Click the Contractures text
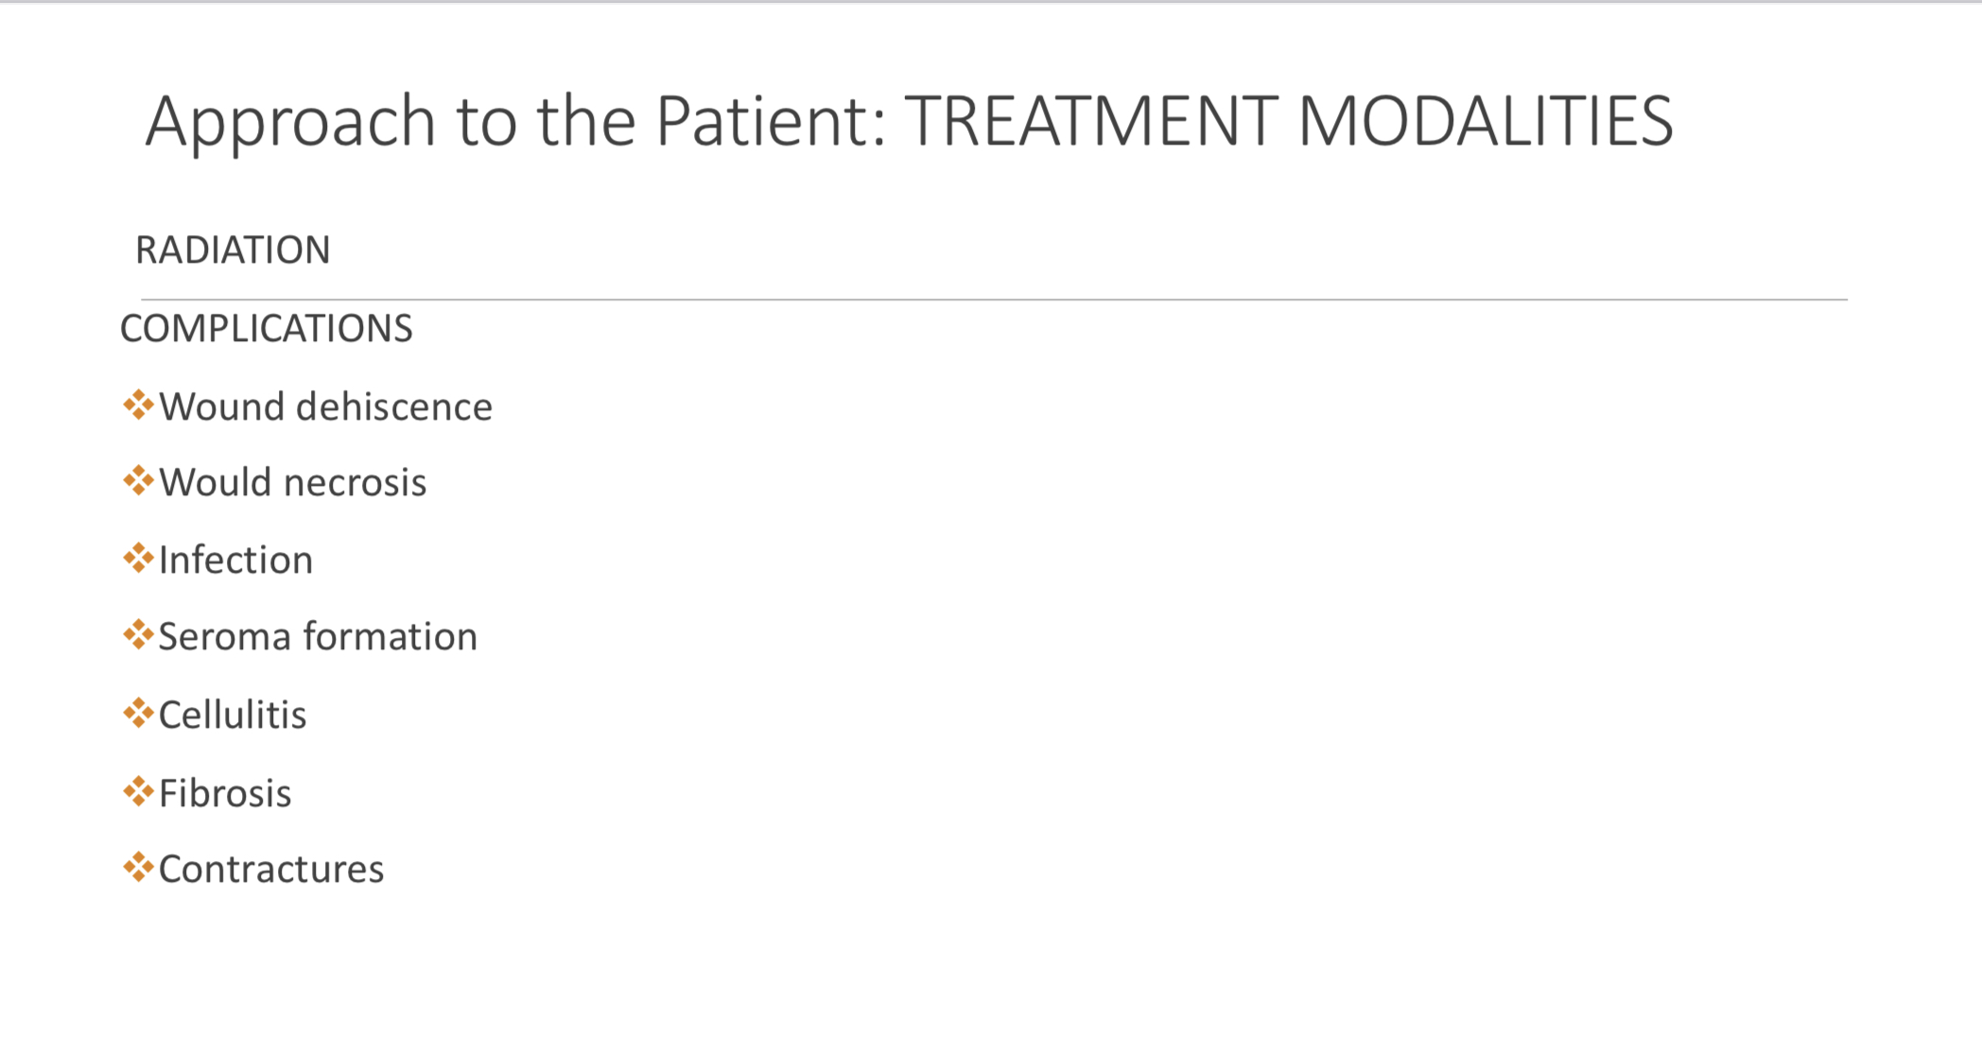The image size is (1982, 1052). [x=271, y=870]
